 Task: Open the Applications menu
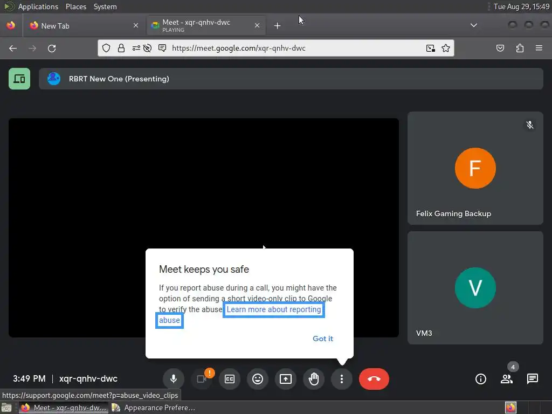tap(38, 6)
